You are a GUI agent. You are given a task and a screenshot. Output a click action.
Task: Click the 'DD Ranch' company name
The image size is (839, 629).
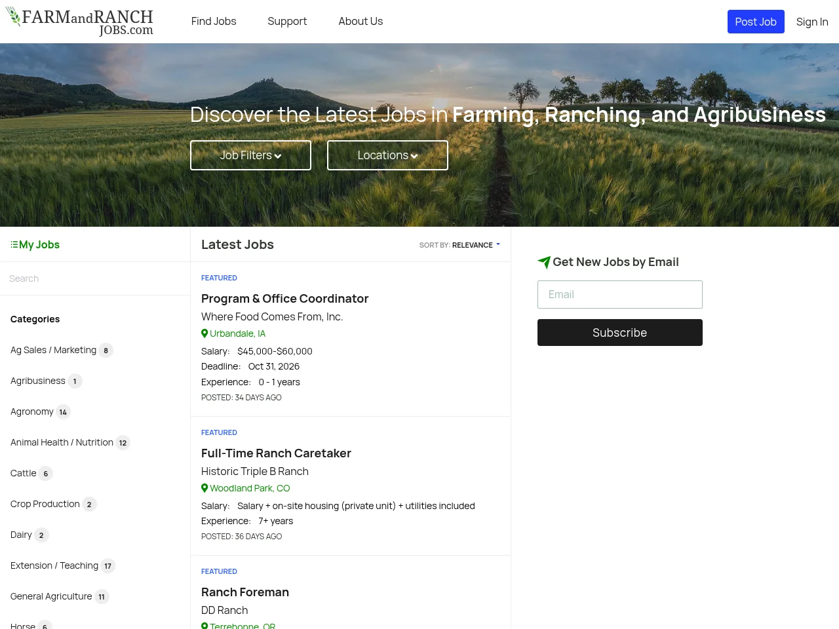click(x=224, y=610)
